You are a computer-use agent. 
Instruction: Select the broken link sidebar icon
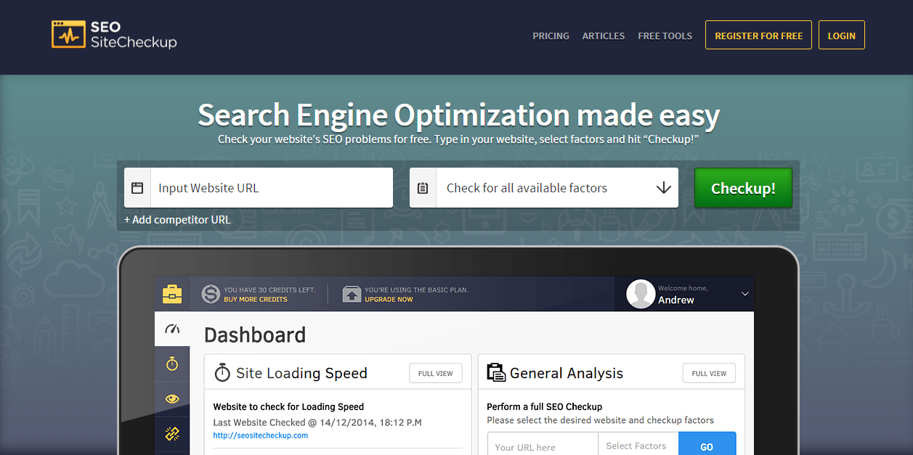point(172,434)
